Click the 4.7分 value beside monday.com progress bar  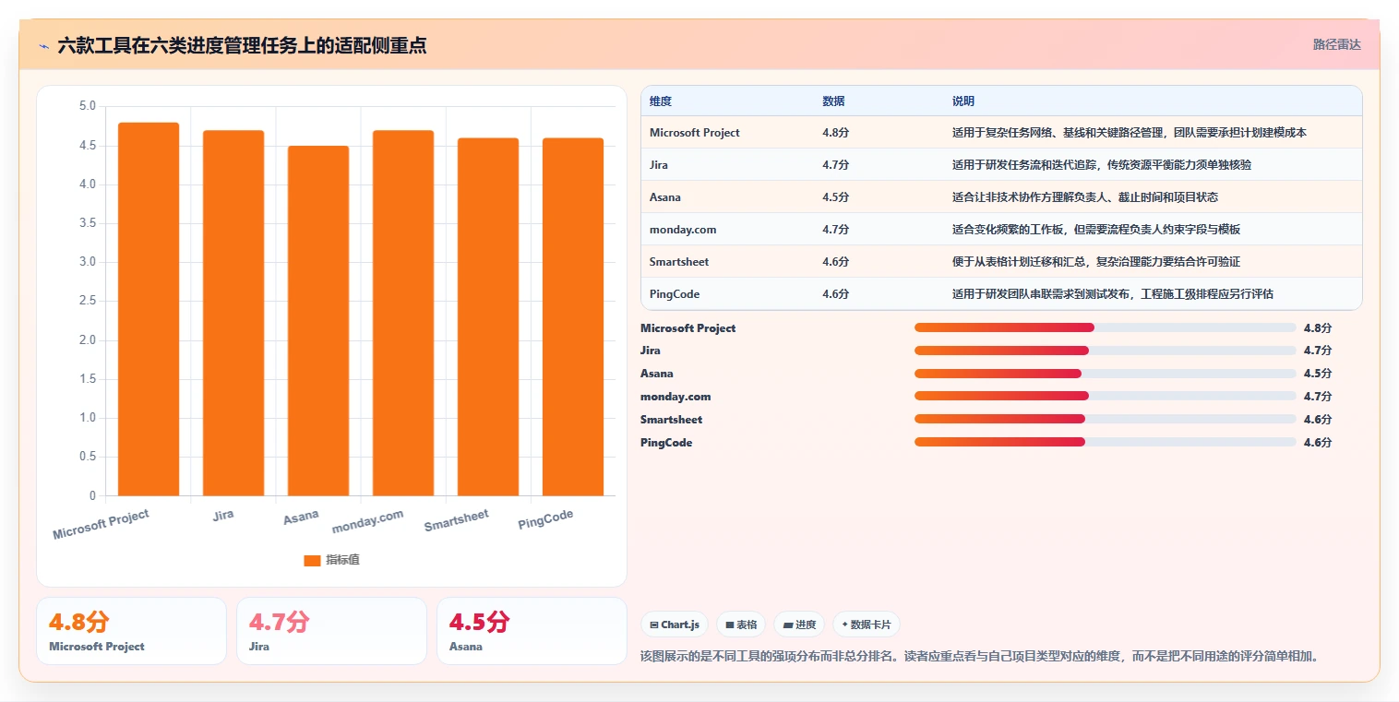tap(1318, 397)
